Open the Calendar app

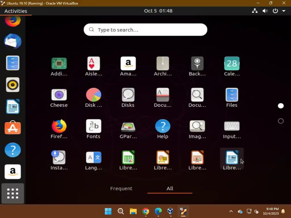pyautogui.click(x=232, y=66)
